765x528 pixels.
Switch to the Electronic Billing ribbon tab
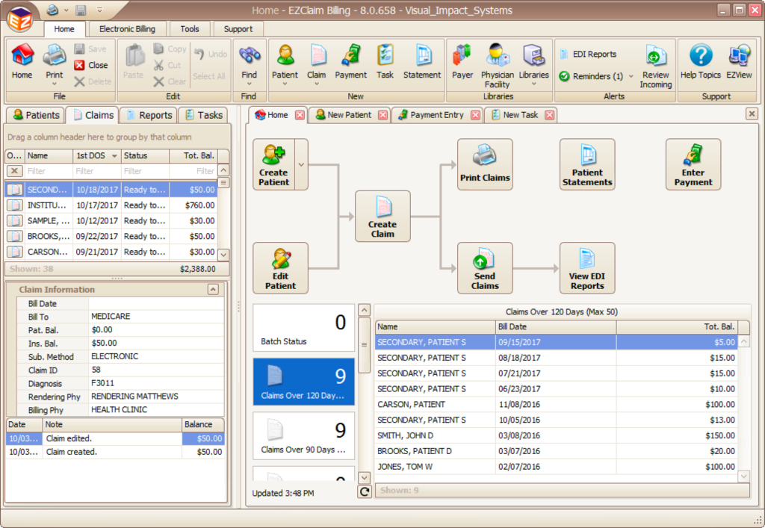(127, 29)
